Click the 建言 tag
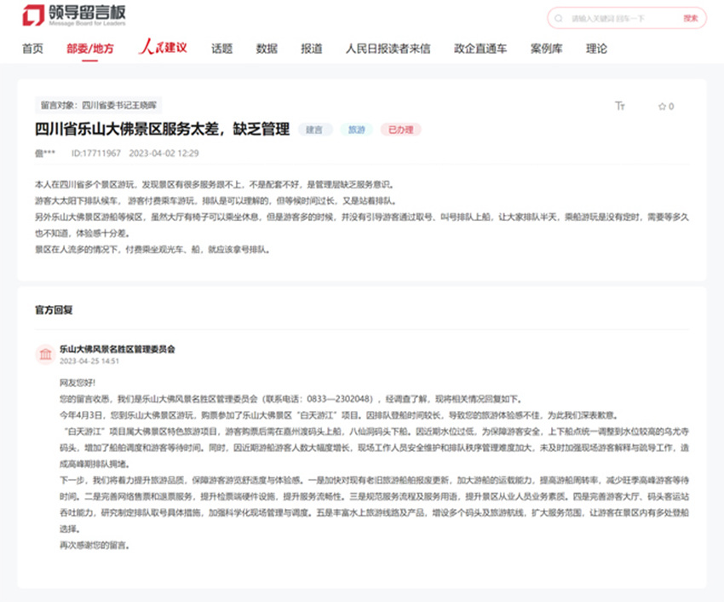 coord(315,130)
